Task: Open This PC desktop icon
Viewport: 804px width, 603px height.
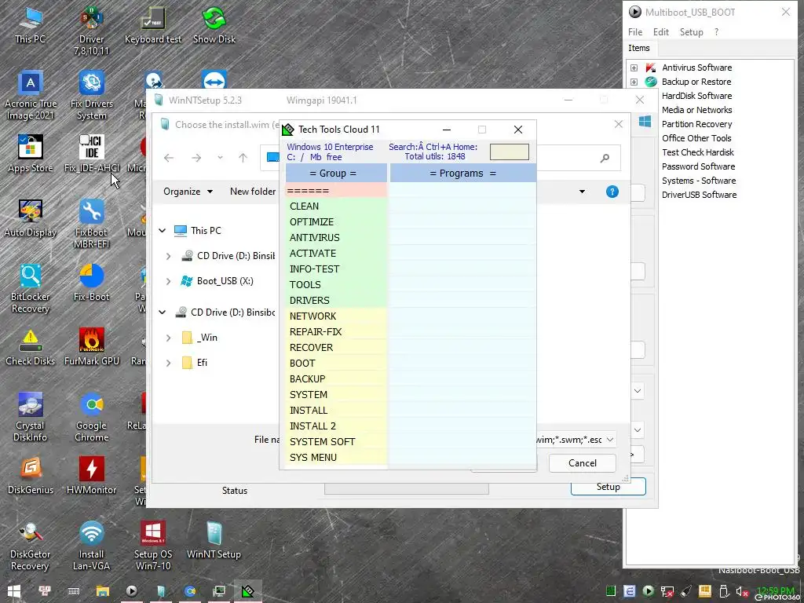Action: [31, 24]
